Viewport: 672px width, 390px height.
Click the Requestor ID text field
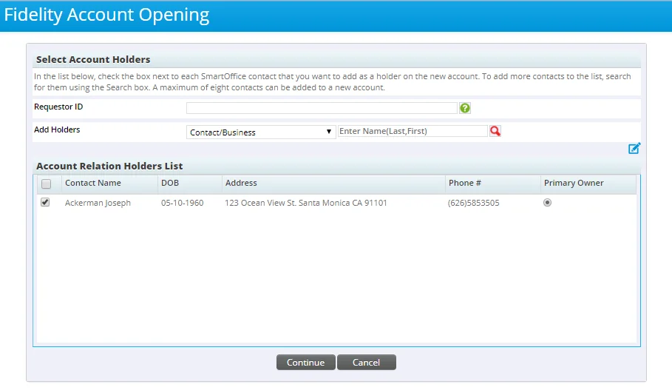click(322, 108)
